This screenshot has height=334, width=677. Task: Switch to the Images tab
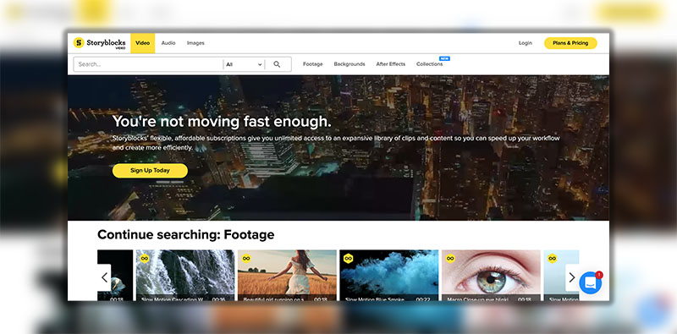(195, 43)
